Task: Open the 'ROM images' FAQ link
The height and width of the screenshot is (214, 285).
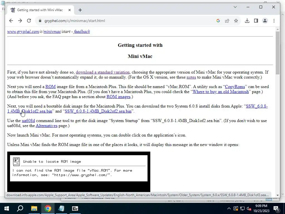Action: (118, 97)
